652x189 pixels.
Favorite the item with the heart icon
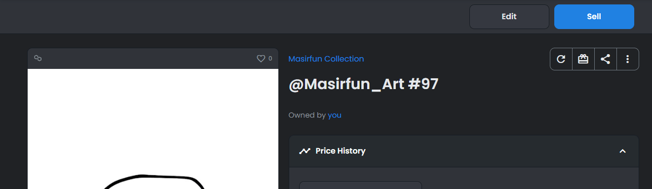tap(261, 59)
